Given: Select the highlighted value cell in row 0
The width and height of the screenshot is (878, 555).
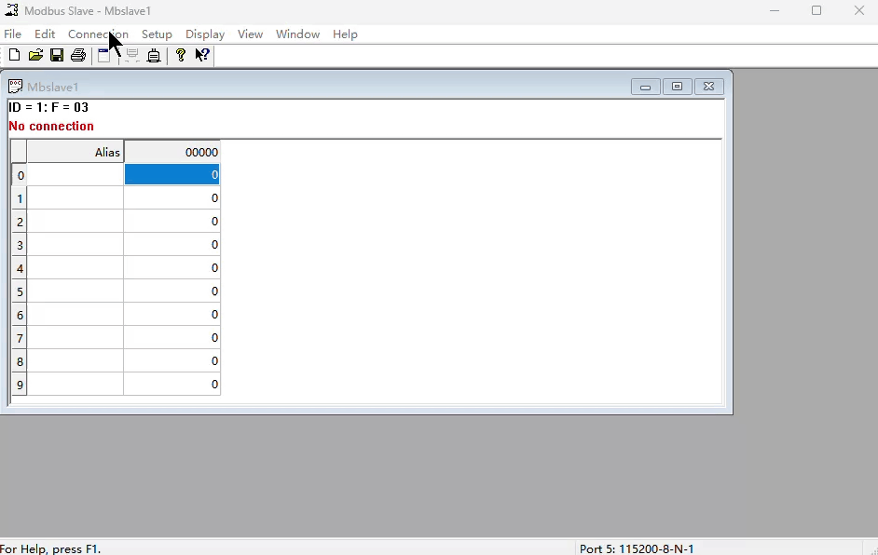Looking at the screenshot, I should coord(171,175).
